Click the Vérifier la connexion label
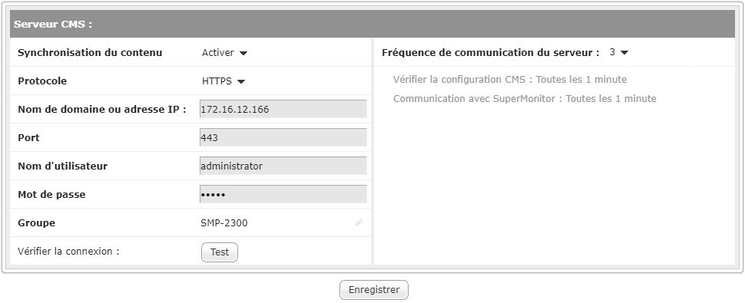The image size is (745, 303). click(68, 252)
